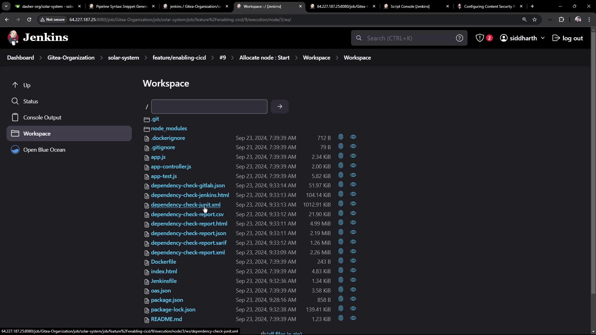Open the browser tab search dropdown
The height and width of the screenshot is (335, 596).
(6, 6)
